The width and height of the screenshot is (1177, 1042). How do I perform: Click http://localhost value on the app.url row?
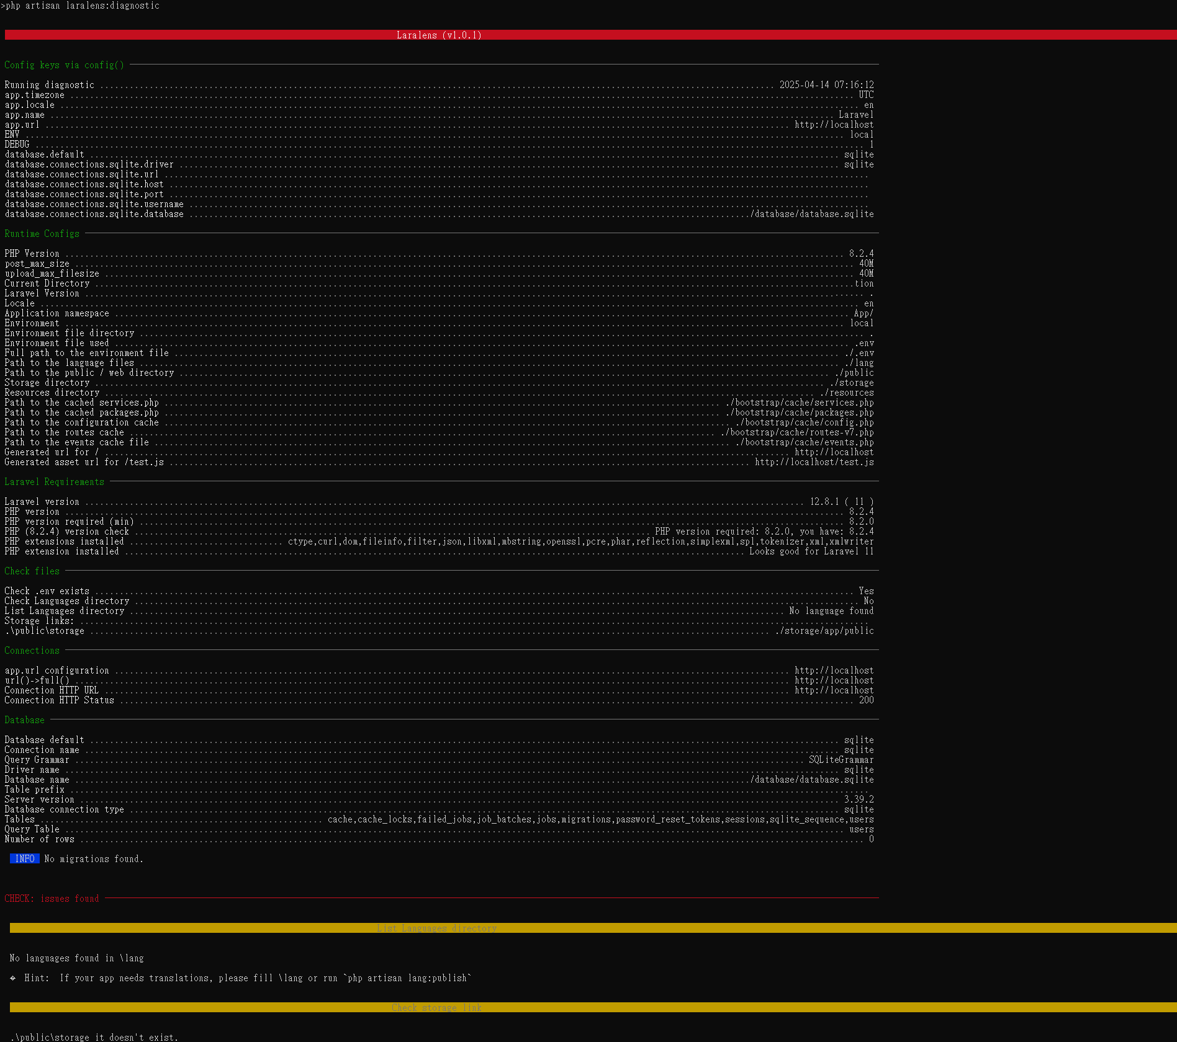coord(834,125)
